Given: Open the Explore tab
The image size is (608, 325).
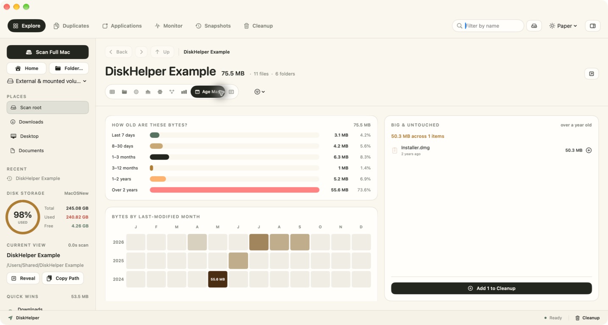Looking at the screenshot, I should tap(27, 26).
